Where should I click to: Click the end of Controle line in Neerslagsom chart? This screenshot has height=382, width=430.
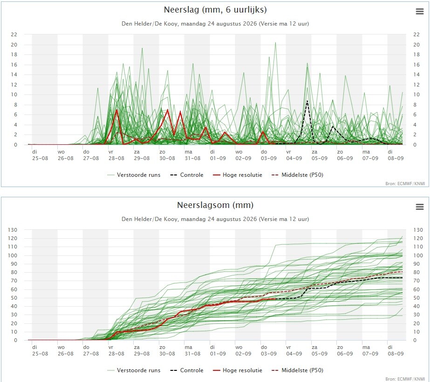[x=402, y=278]
